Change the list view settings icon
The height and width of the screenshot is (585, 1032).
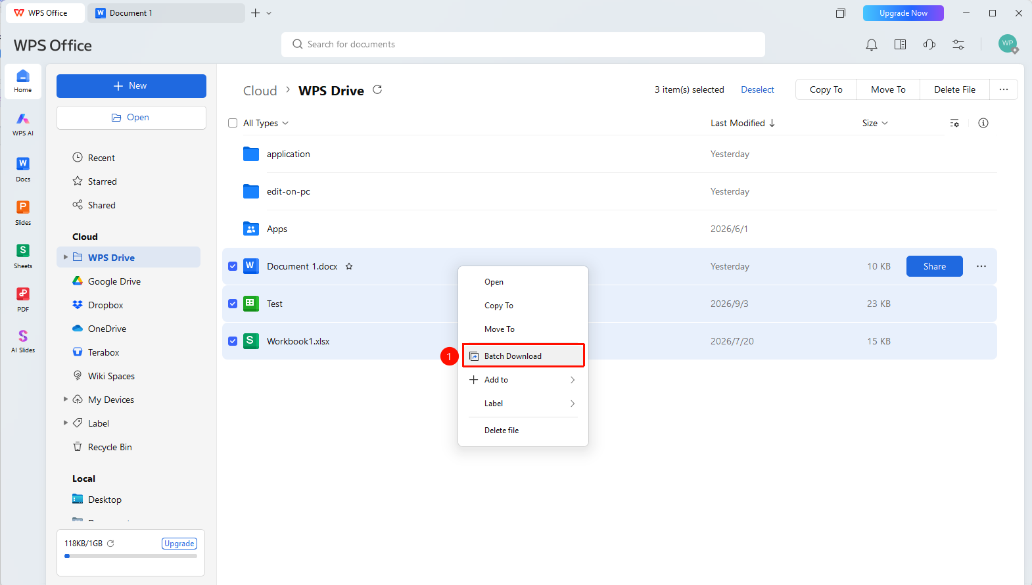click(x=954, y=123)
